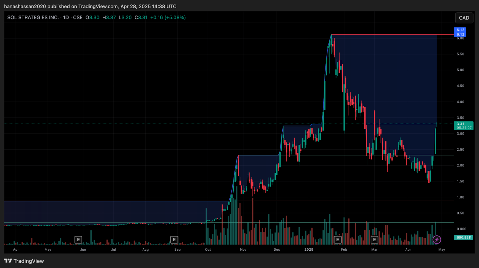Click the 0.50 price axis label
The image size is (479, 268).
pyautogui.click(x=460, y=213)
